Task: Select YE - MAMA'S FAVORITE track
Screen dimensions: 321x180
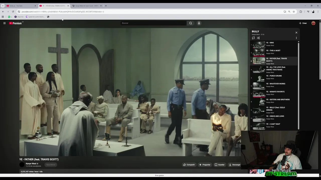Action: [274, 93]
